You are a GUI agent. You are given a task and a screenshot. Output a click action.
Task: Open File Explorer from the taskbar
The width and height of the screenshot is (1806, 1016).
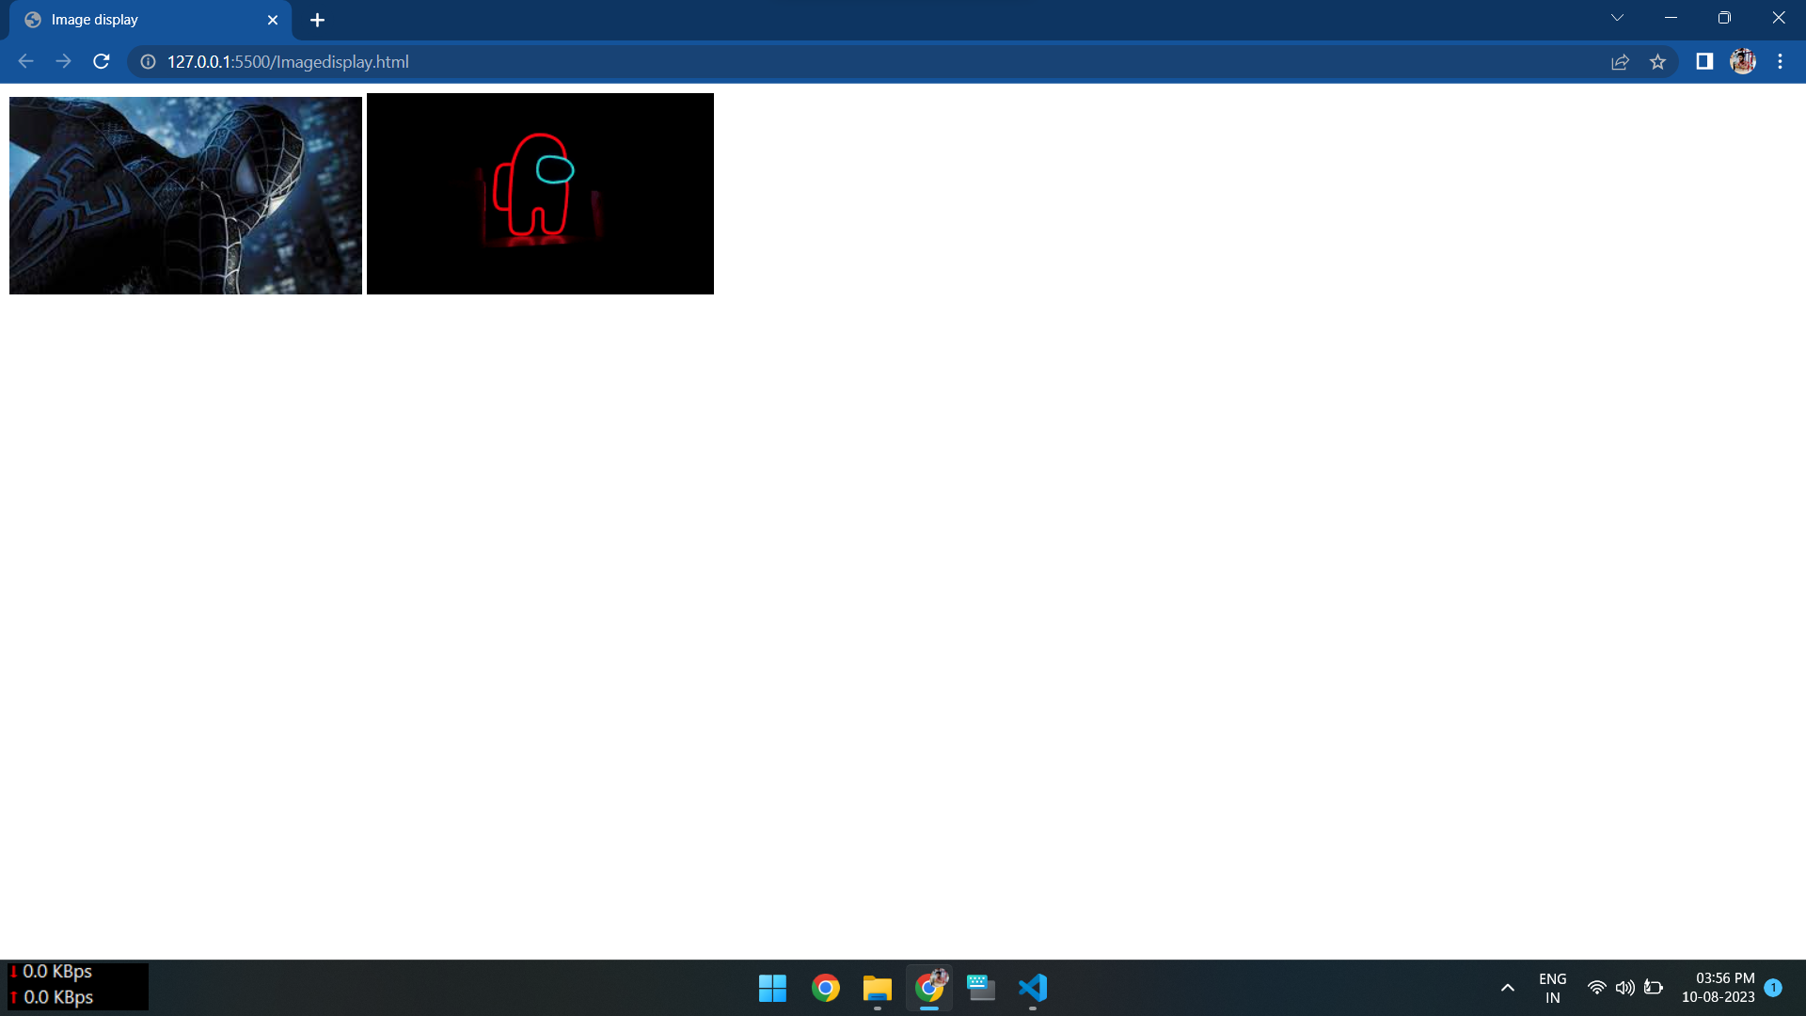coord(877,988)
